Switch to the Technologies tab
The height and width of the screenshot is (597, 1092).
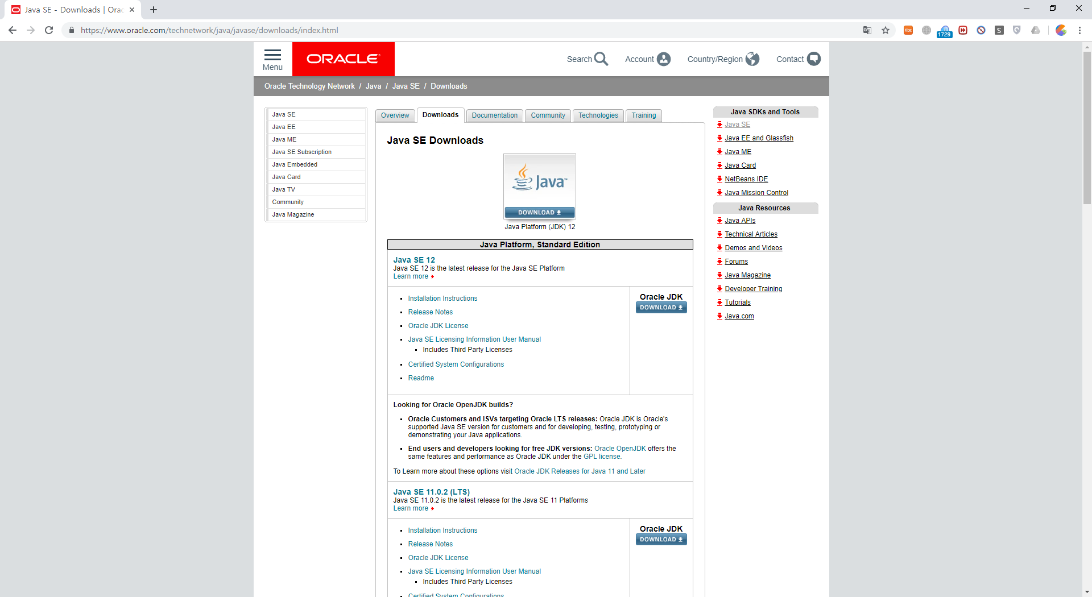[x=598, y=115]
